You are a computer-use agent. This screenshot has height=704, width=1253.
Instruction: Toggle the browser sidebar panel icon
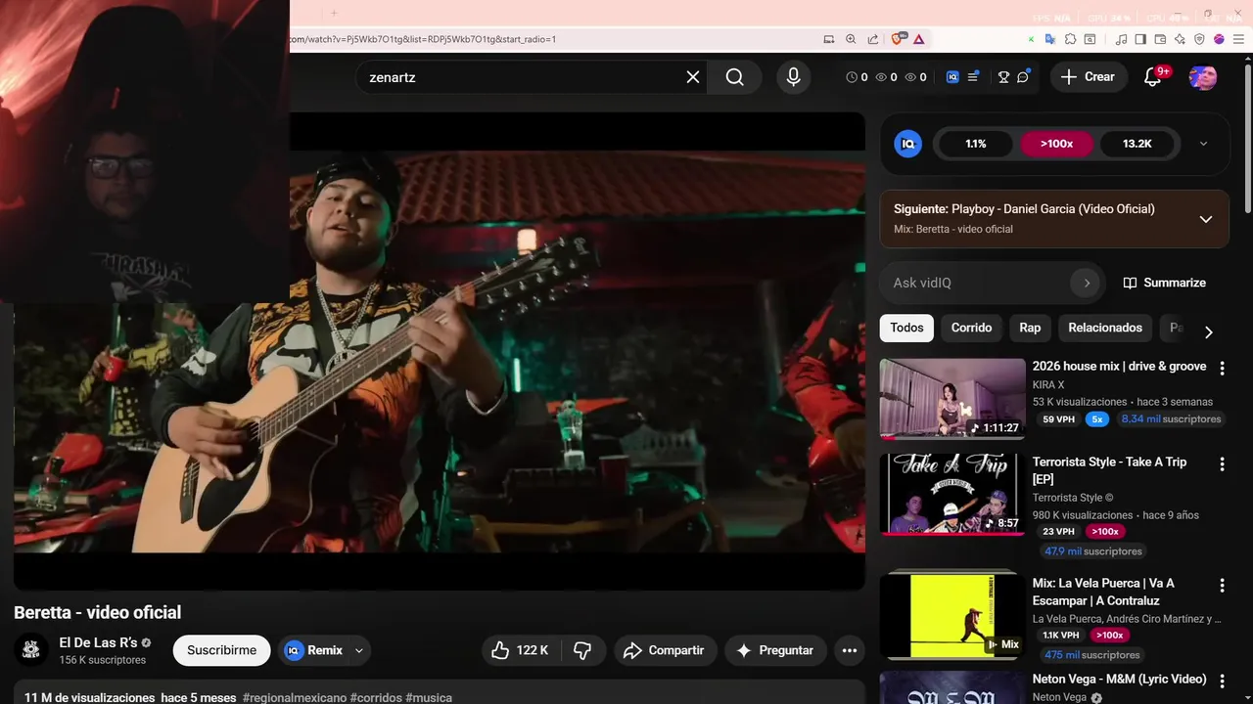coord(1141,39)
